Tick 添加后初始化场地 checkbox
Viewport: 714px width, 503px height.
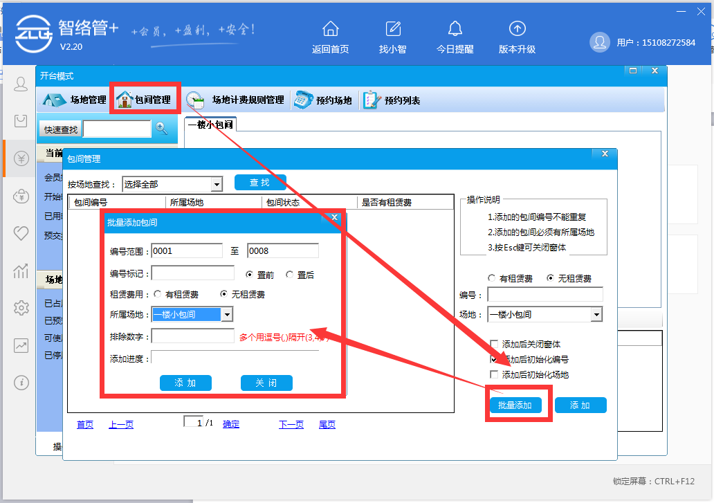(x=494, y=374)
